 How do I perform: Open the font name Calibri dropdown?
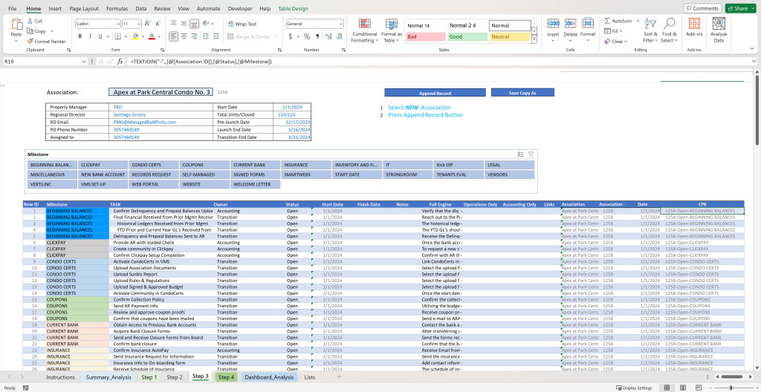[x=118, y=24]
